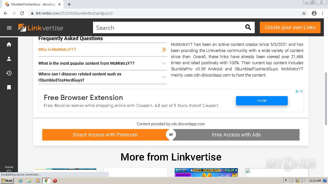Open the Chrome profile avatar

pyautogui.click(x=314, y=13)
